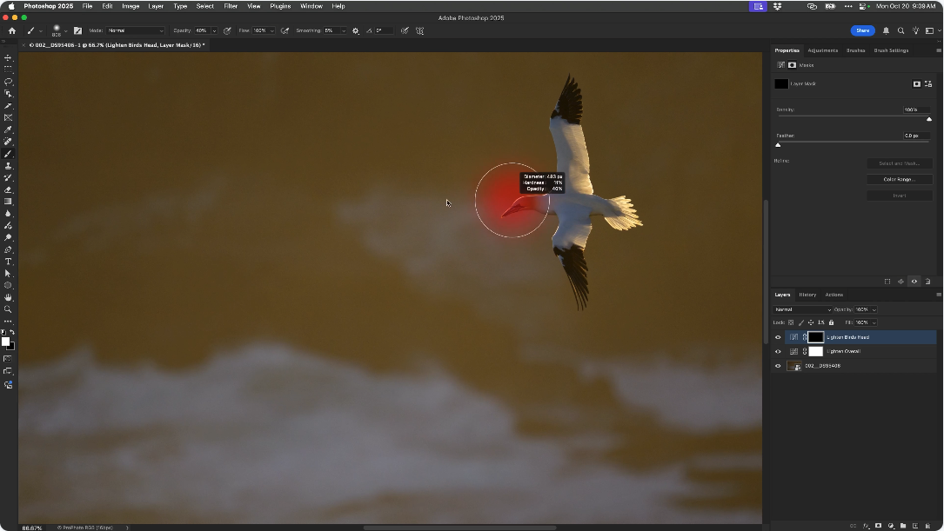
Task: Open the Filter menu
Action: pos(231,6)
